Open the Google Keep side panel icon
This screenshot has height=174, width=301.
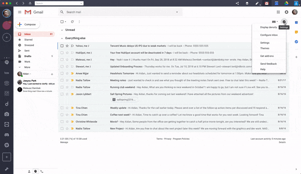[x=296, y=32]
